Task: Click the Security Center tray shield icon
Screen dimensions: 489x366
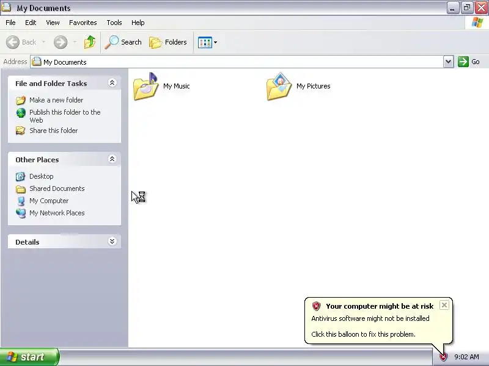Action: (443, 357)
